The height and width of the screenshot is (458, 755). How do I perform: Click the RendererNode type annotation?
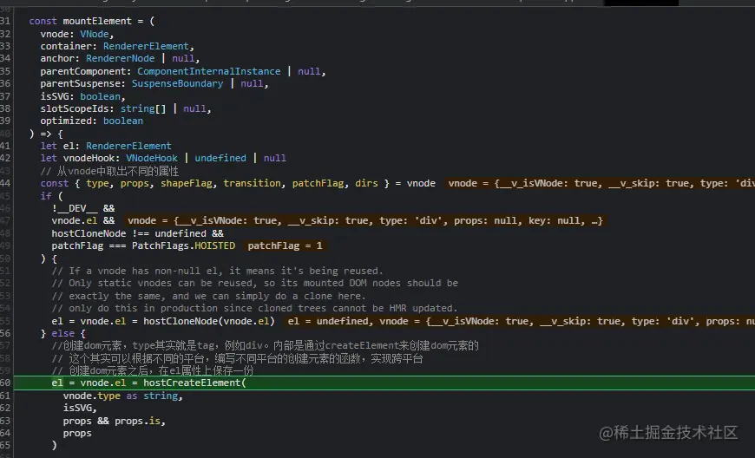(x=121, y=58)
